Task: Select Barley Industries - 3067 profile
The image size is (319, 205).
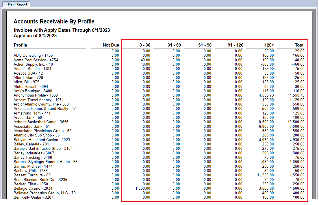Action: pos(34,153)
